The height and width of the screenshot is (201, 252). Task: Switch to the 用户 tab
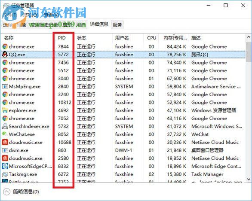point(81,25)
